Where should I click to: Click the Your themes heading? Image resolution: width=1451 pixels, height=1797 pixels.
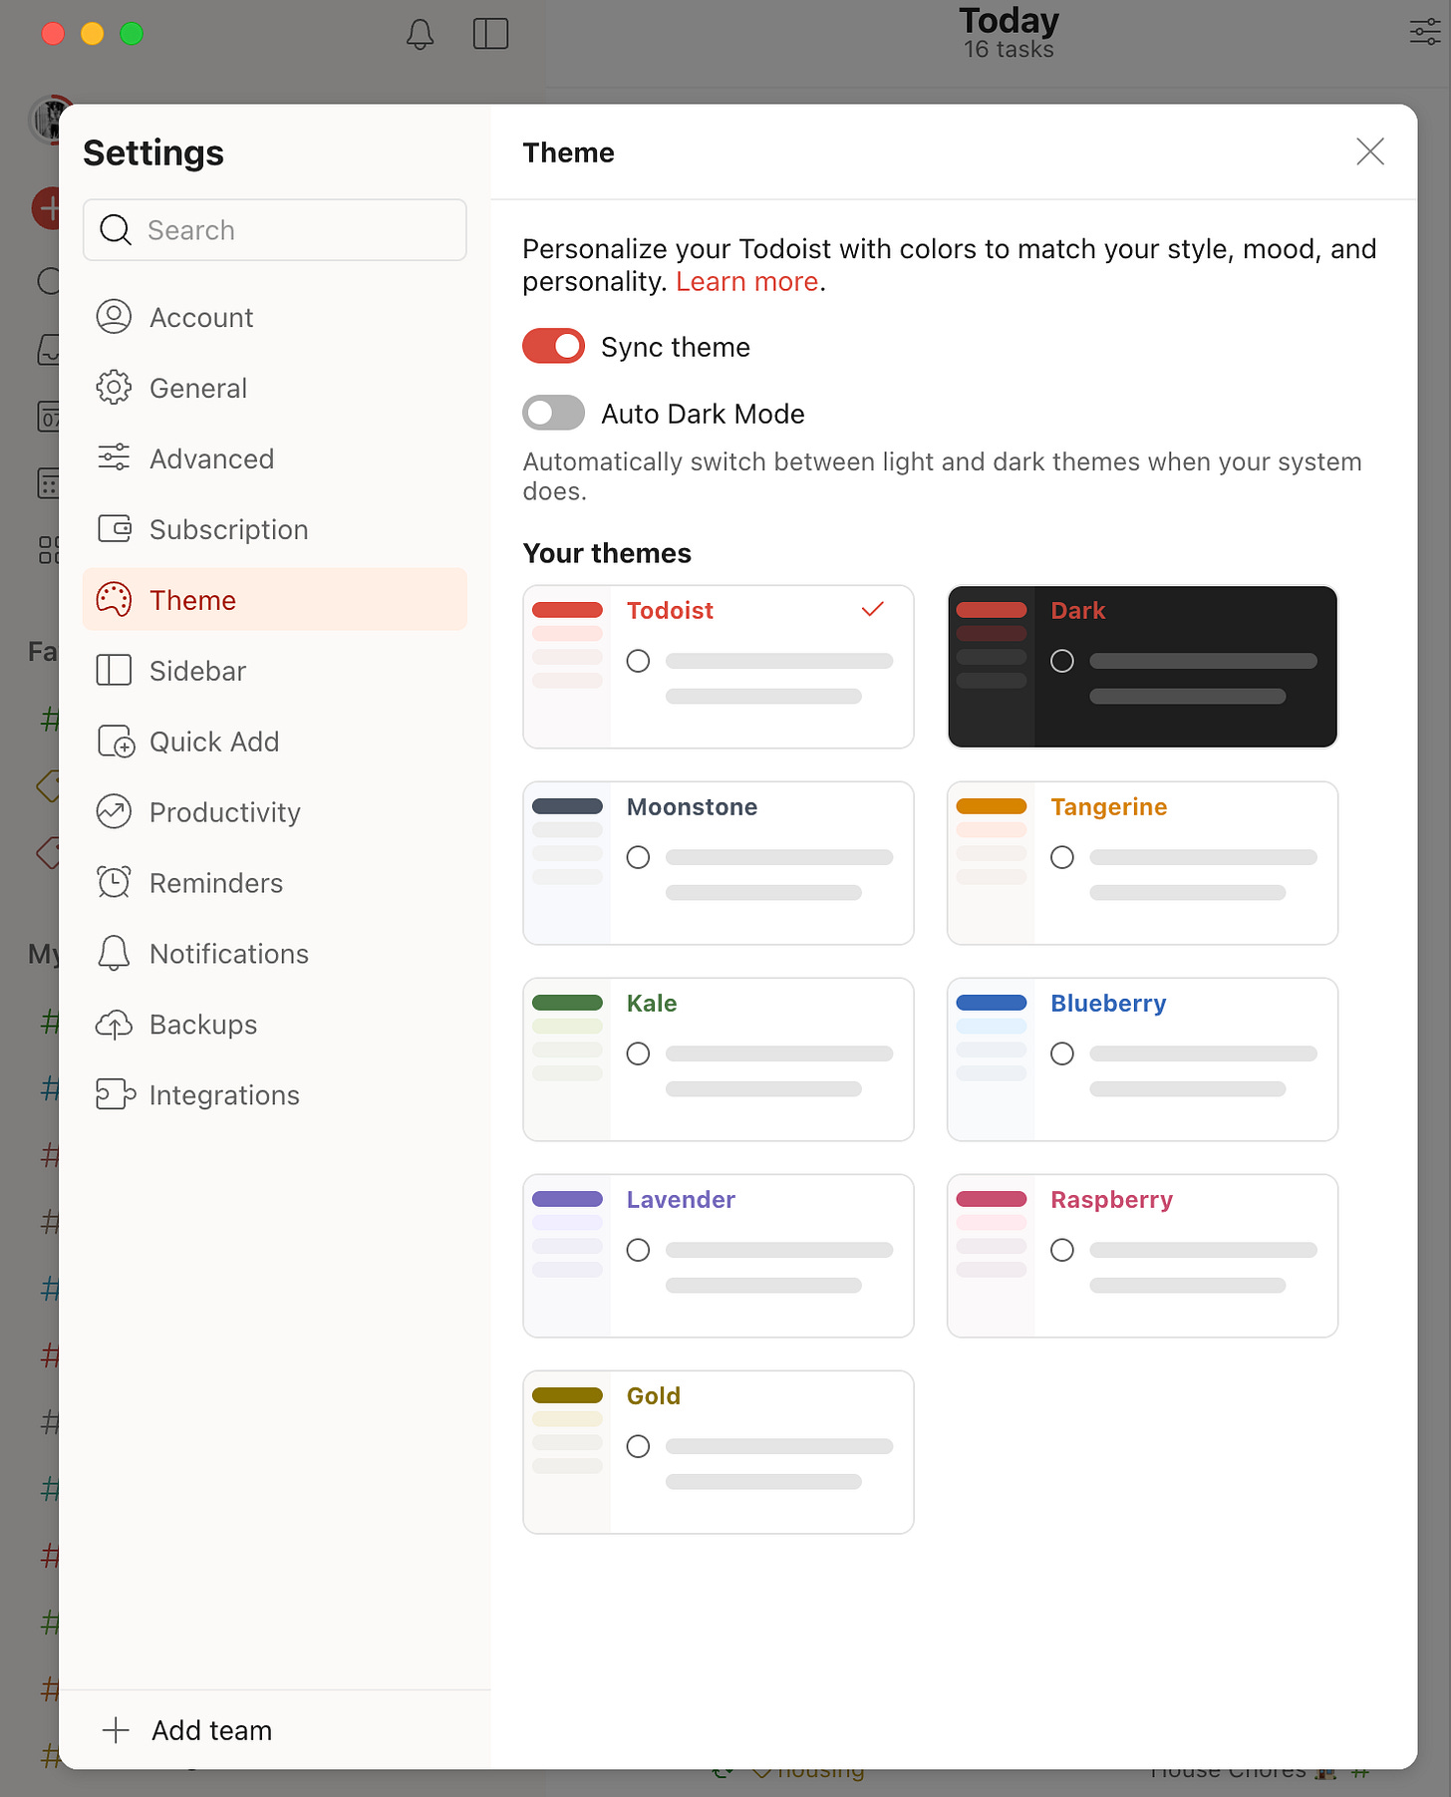[607, 553]
